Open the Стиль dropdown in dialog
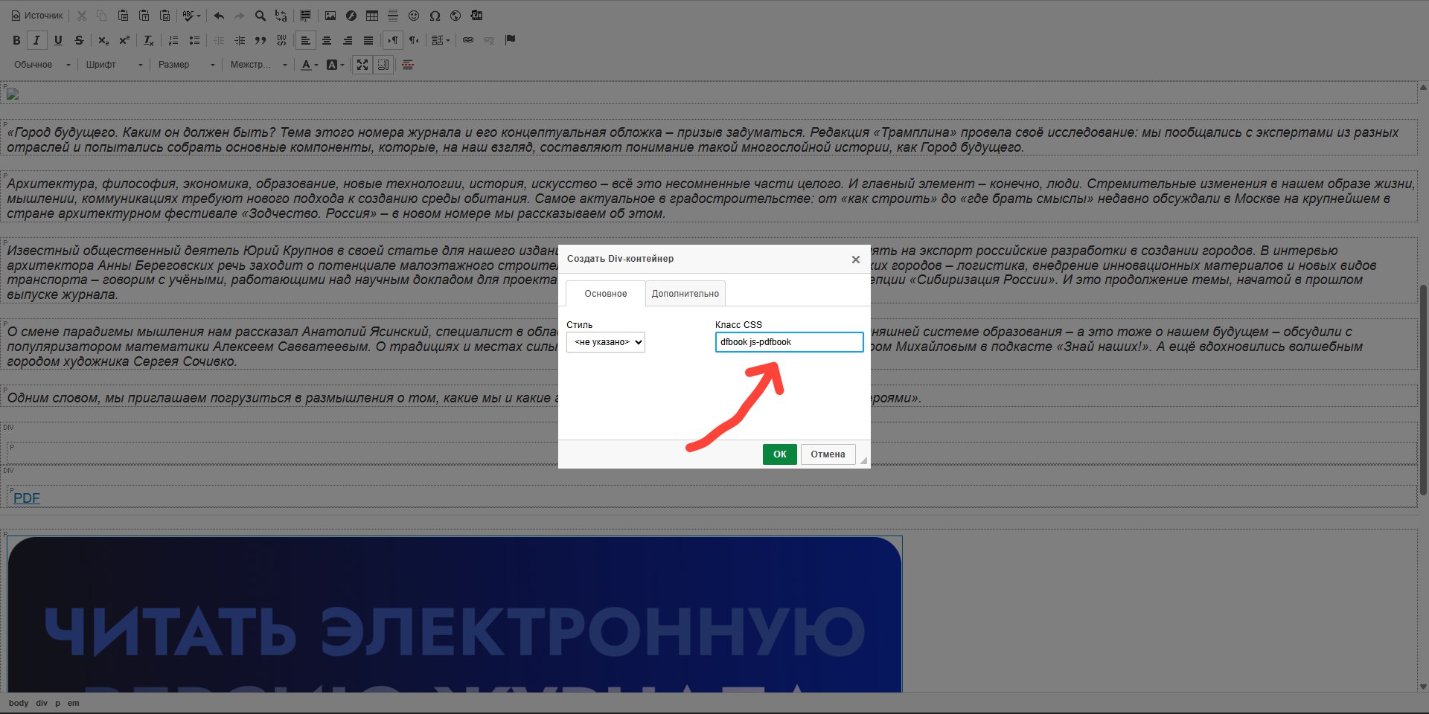Image resolution: width=1429 pixels, height=714 pixels. (605, 342)
